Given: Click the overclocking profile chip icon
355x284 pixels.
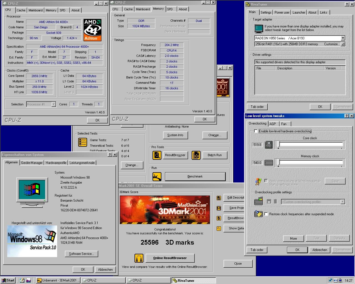Looking at the screenshot, I should tap(258, 201).
